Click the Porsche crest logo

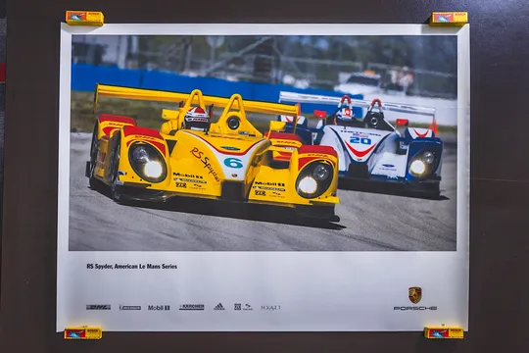tap(414, 295)
